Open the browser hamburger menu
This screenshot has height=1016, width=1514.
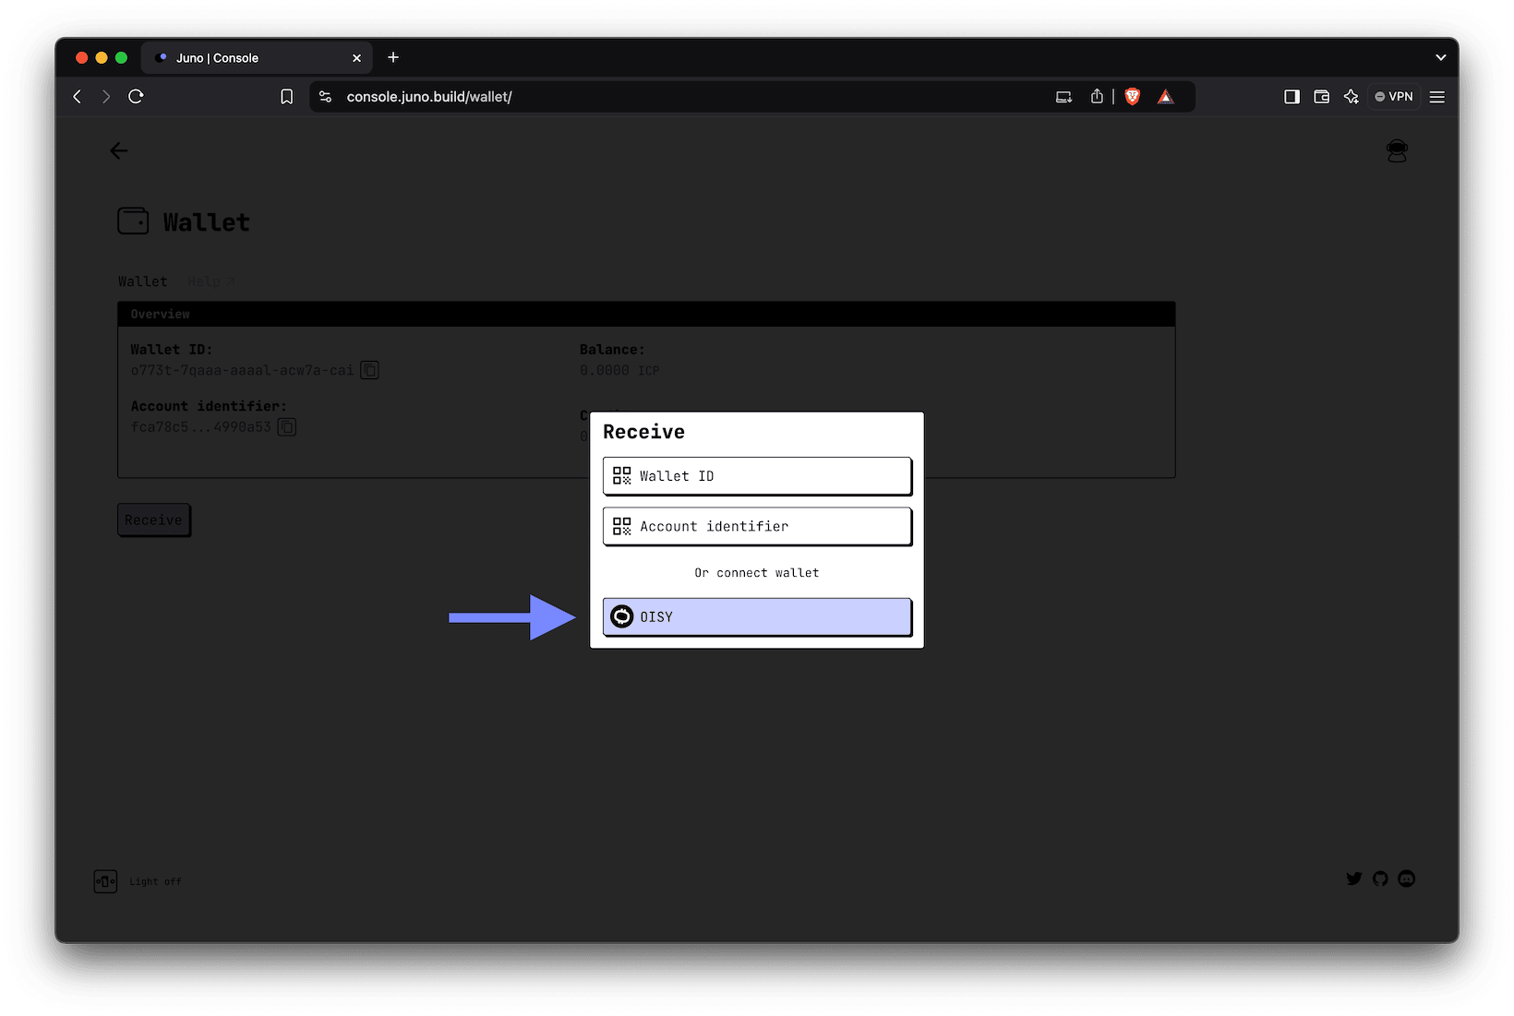[x=1436, y=96]
